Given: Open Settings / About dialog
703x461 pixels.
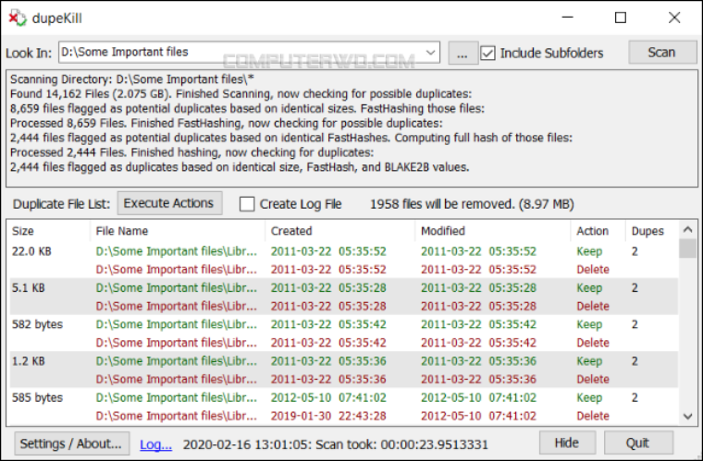Looking at the screenshot, I should click(x=72, y=443).
